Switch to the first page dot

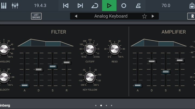click(96, 106)
